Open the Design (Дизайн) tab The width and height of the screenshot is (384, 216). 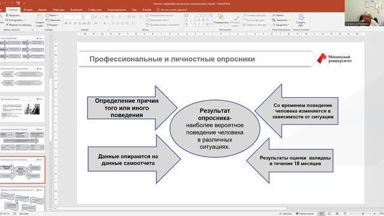pos(43,10)
